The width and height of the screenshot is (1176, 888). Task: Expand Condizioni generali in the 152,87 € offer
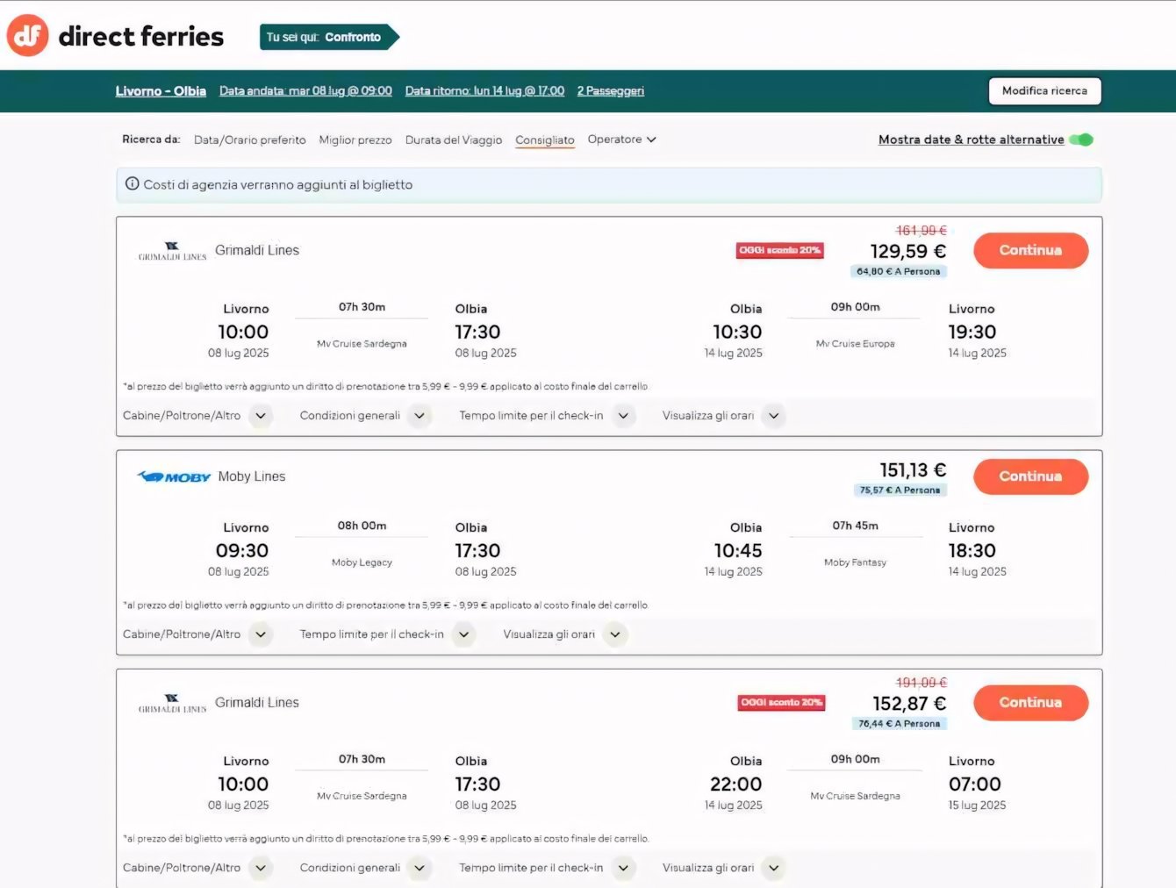point(420,868)
